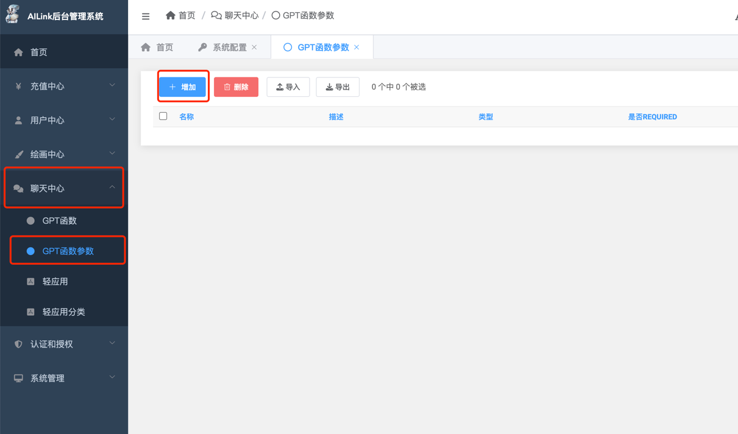Click the upload icon in 导入 button
Viewport: 738px width, 434px height.
[280, 87]
